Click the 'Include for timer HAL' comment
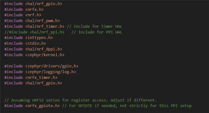The height and width of the screenshot is (113, 209). tap(94, 26)
